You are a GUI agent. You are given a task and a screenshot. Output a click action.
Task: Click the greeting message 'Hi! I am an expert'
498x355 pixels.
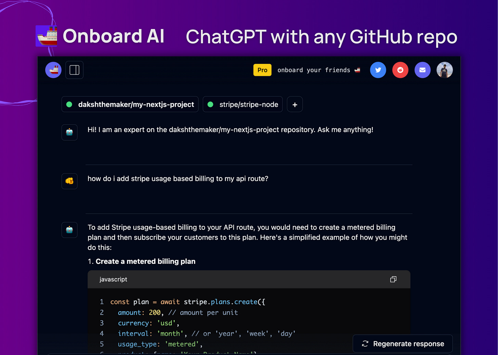click(x=230, y=130)
